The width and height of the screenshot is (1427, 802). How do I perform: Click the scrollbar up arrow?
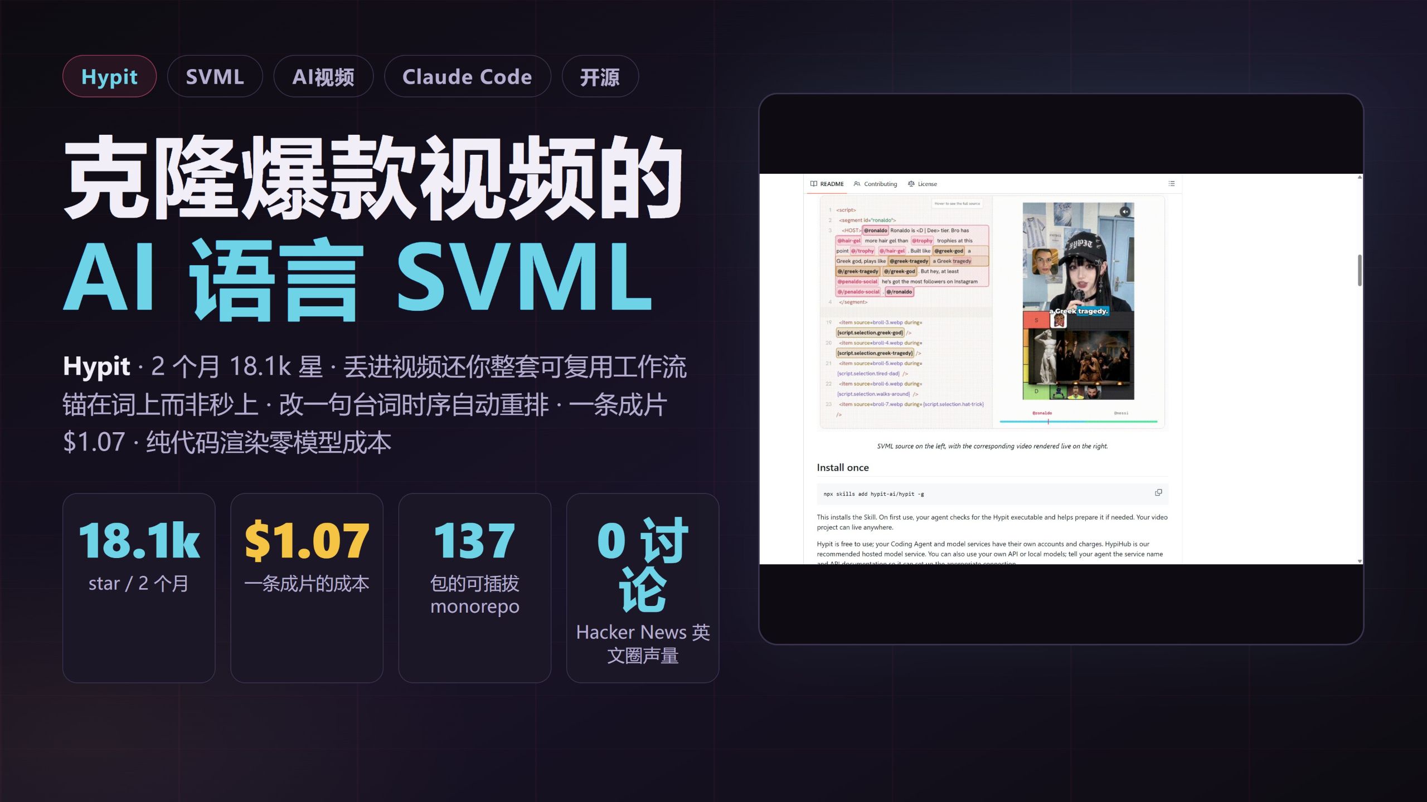[1360, 177]
